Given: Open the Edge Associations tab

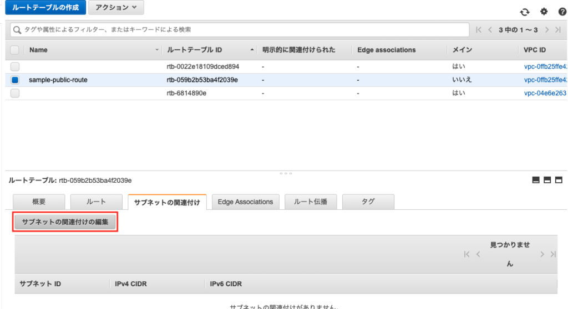Looking at the screenshot, I should click(x=245, y=202).
